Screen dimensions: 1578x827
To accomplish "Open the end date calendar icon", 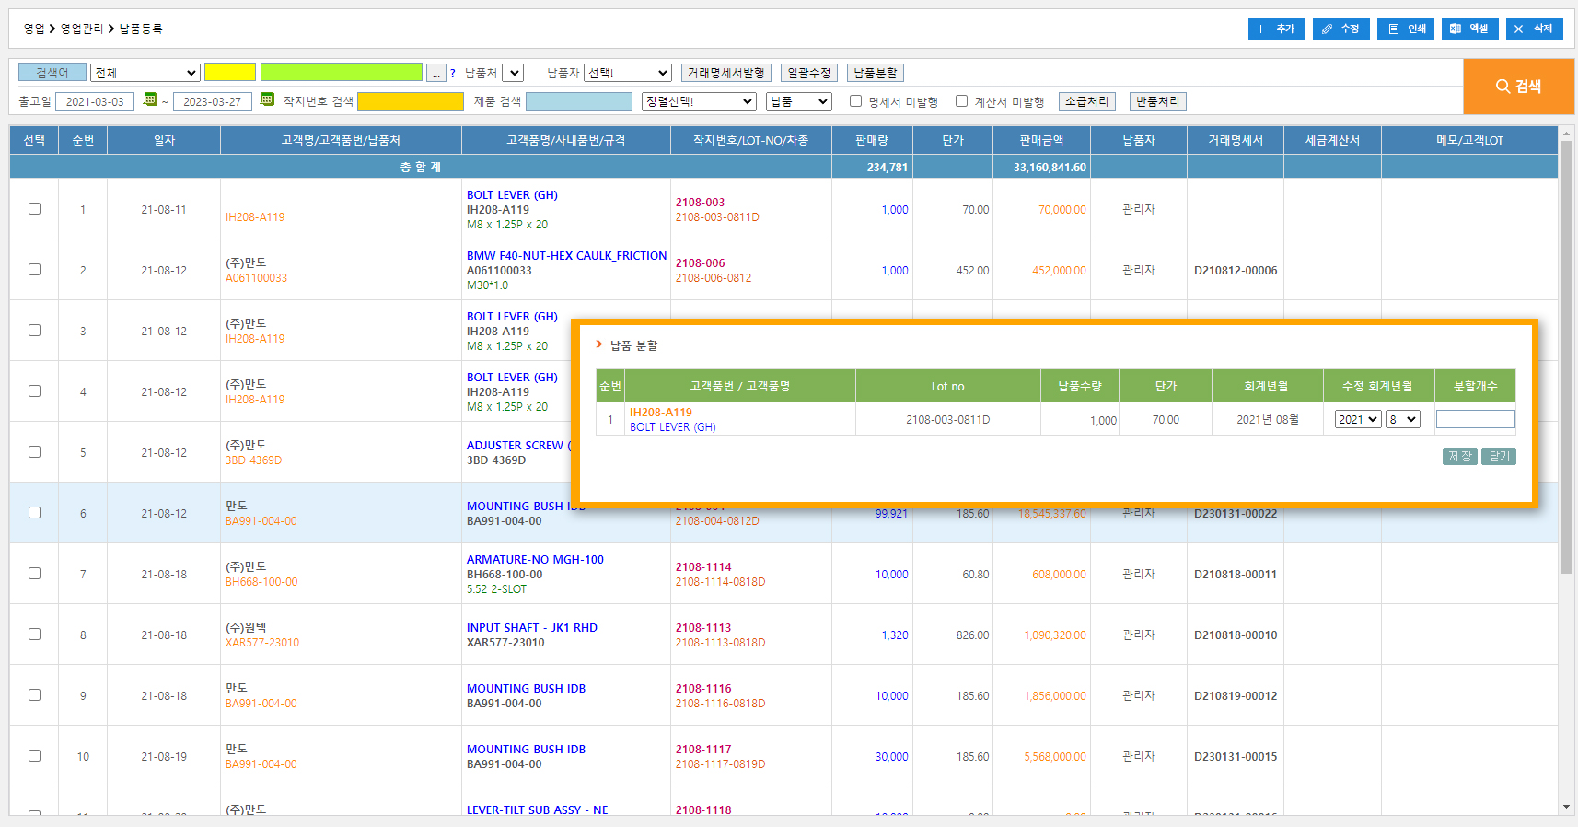I will click(x=267, y=99).
